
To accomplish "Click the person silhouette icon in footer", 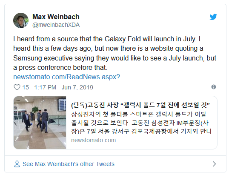I will point(17,164).
